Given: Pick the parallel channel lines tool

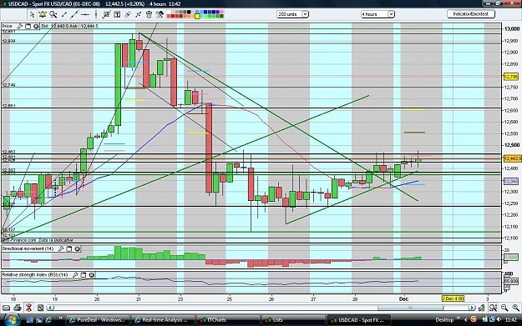Looking at the screenshot, I should pos(128,14).
